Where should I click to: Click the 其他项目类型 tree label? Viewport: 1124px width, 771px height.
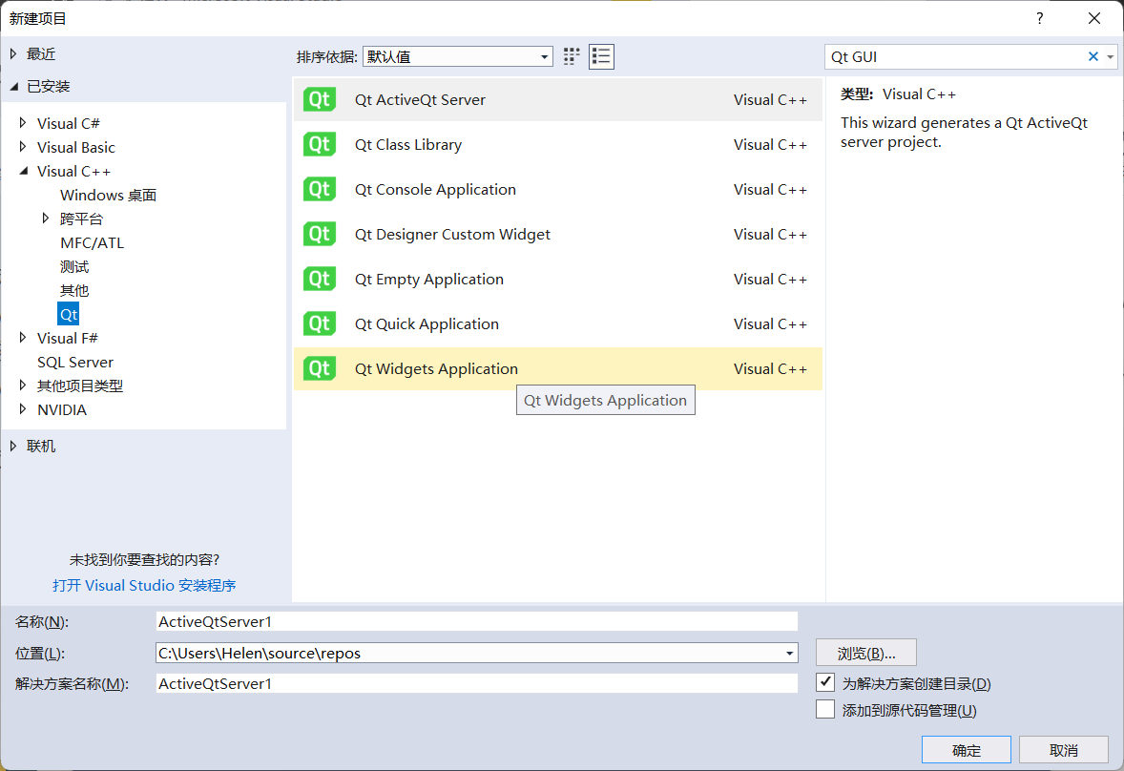[x=79, y=385]
